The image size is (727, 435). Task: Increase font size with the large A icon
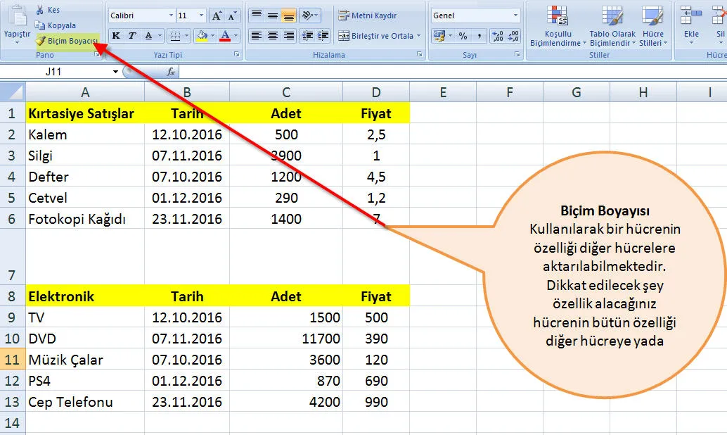217,15
